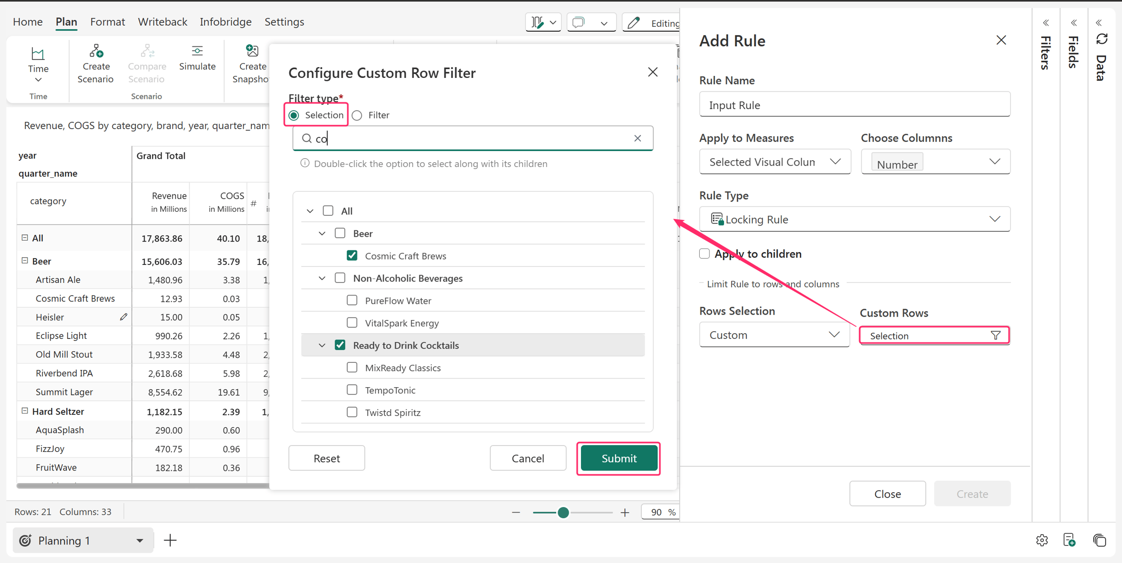
Task: Clear the search box with the X icon
Action: point(637,138)
